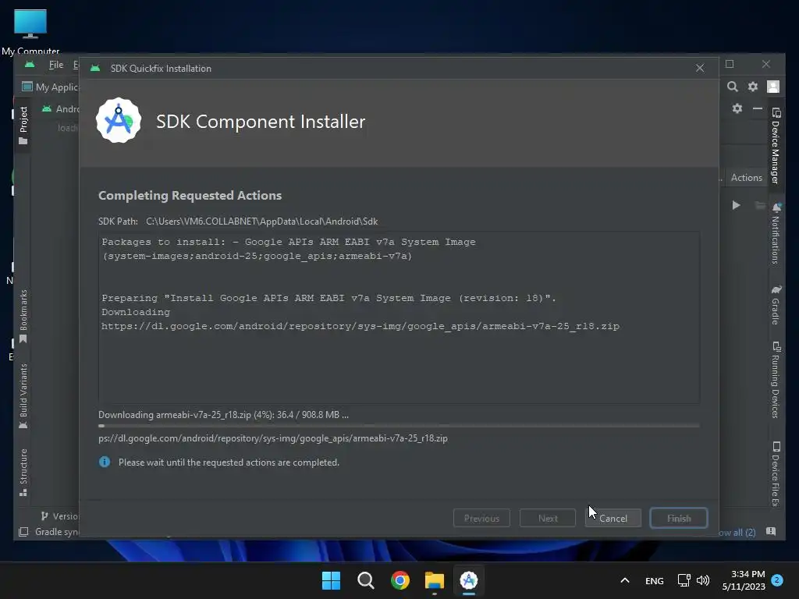The image size is (799, 599).
Task: Open the Notifications side tab
Action: (x=776, y=233)
